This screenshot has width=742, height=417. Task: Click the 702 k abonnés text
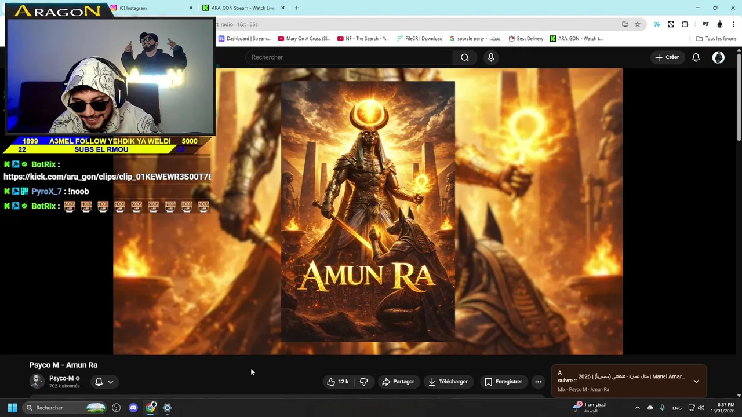point(64,386)
